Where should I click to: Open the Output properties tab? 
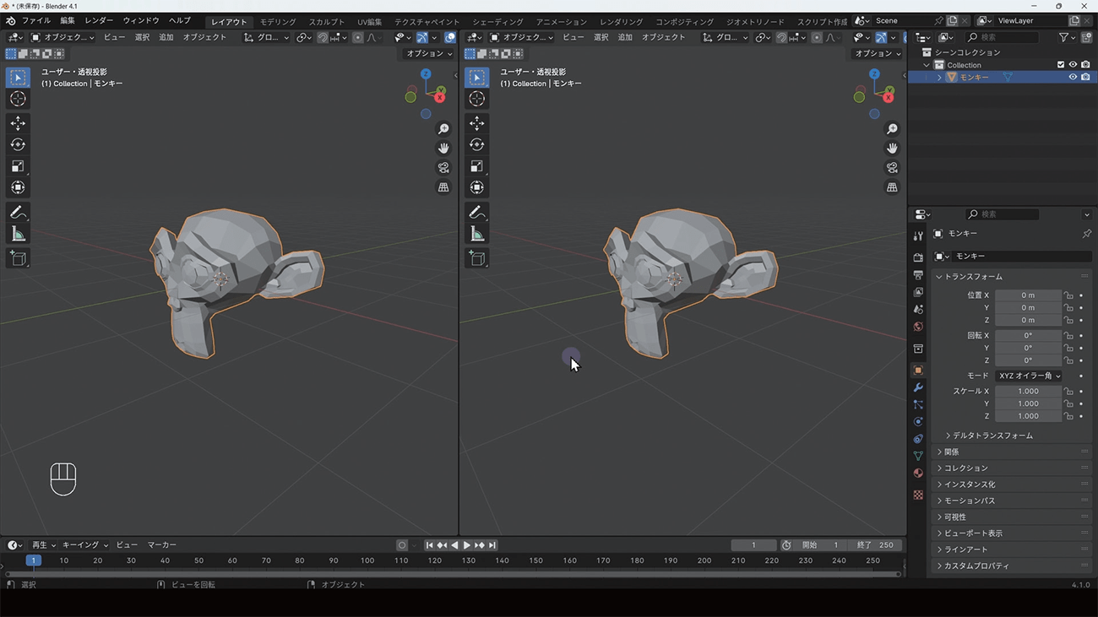click(x=918, y=275)
